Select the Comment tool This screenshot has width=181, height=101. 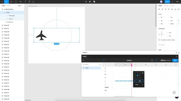(x=33, y=2)
